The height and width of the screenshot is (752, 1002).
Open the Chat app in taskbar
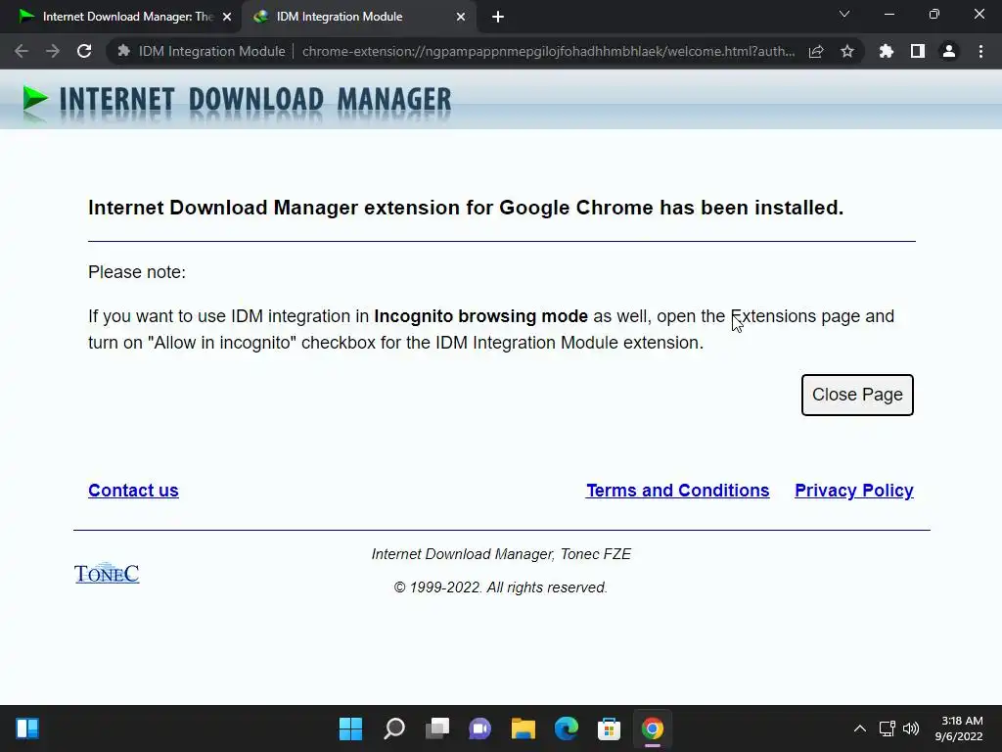[479, 728]
